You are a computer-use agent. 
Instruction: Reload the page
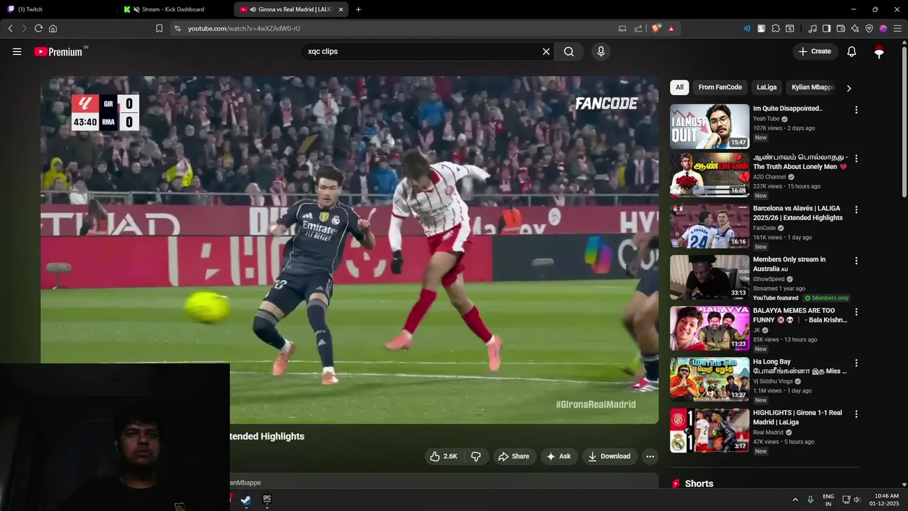coord(38,28)
